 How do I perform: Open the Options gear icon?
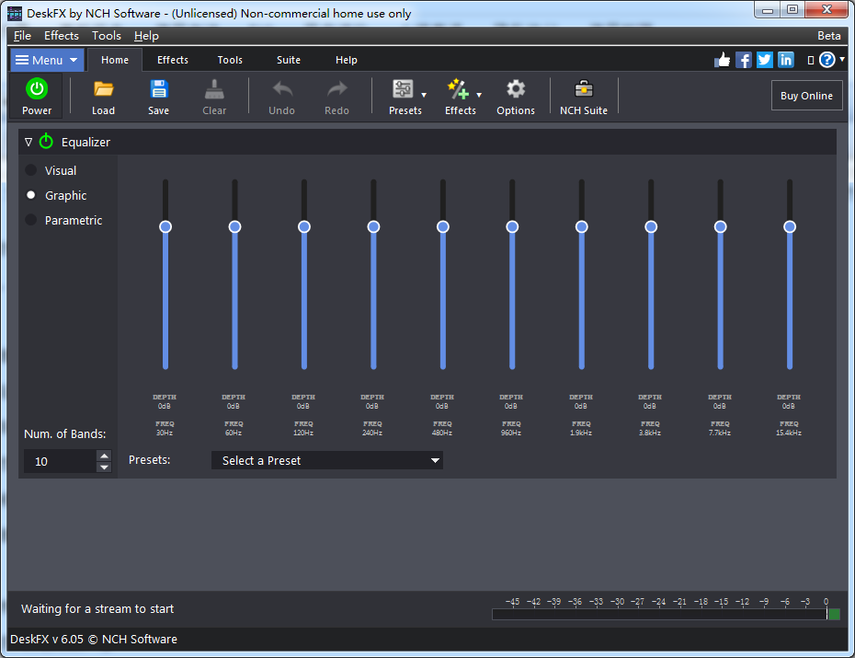(516, 96)
